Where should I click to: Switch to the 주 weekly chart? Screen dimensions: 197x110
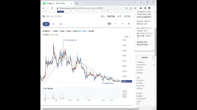pos(53,24)
